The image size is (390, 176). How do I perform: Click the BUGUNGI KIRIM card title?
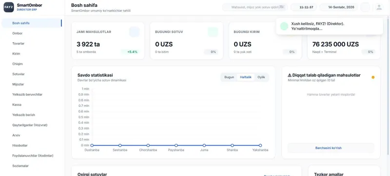(247, 32)
